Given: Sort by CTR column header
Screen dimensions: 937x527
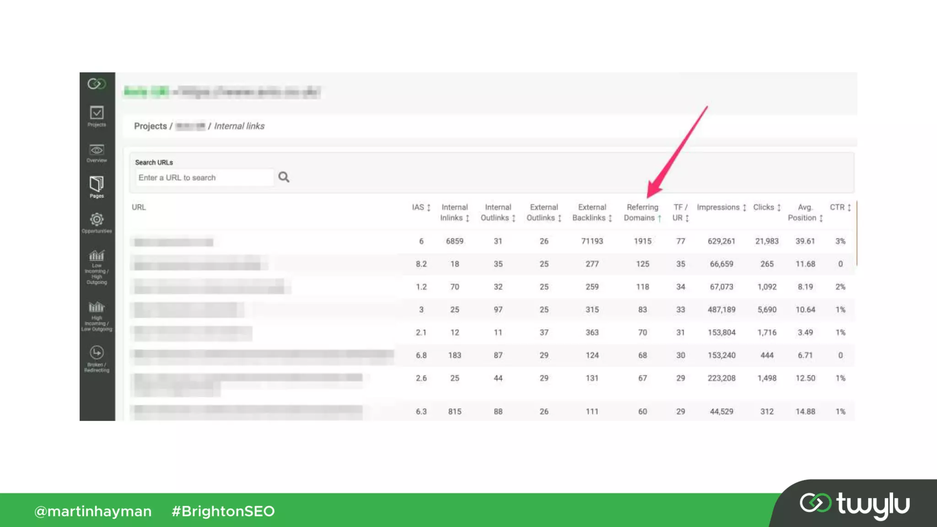Looking at the screenshot, I should pos(840,207).
